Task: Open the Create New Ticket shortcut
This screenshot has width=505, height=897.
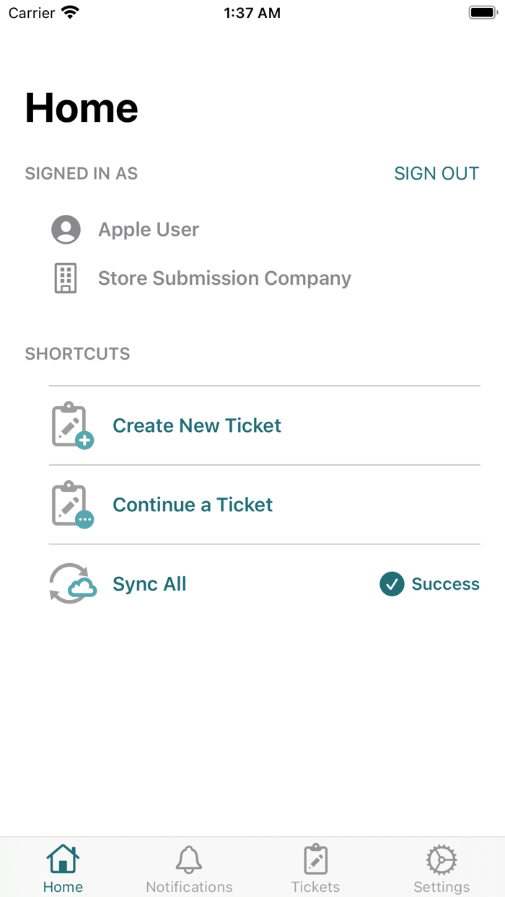Action: pyautogui.click(x=197, y=425)
